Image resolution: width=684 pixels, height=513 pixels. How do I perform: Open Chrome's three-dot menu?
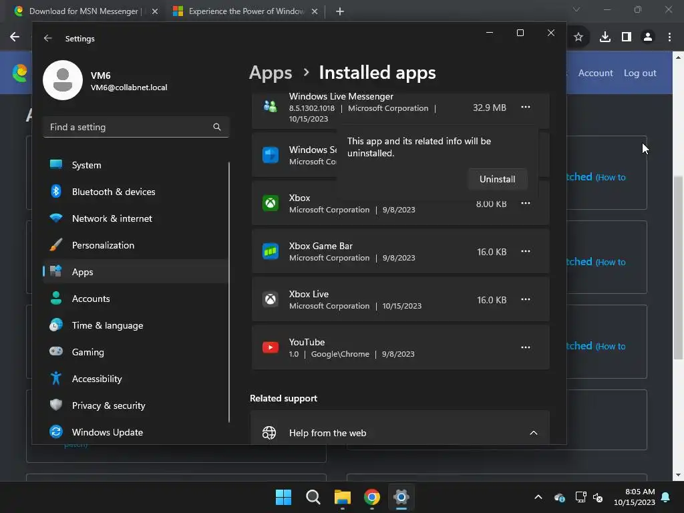pos(669,37)
